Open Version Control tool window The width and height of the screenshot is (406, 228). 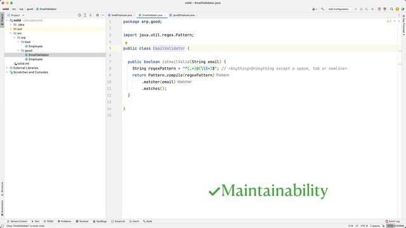(17, 221)
